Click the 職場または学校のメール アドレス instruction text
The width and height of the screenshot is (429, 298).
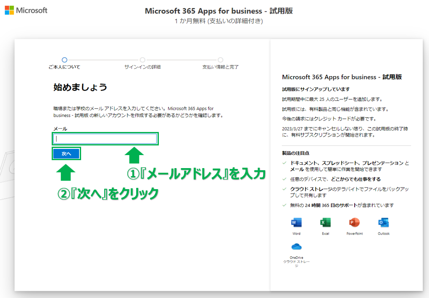[138, 112]
